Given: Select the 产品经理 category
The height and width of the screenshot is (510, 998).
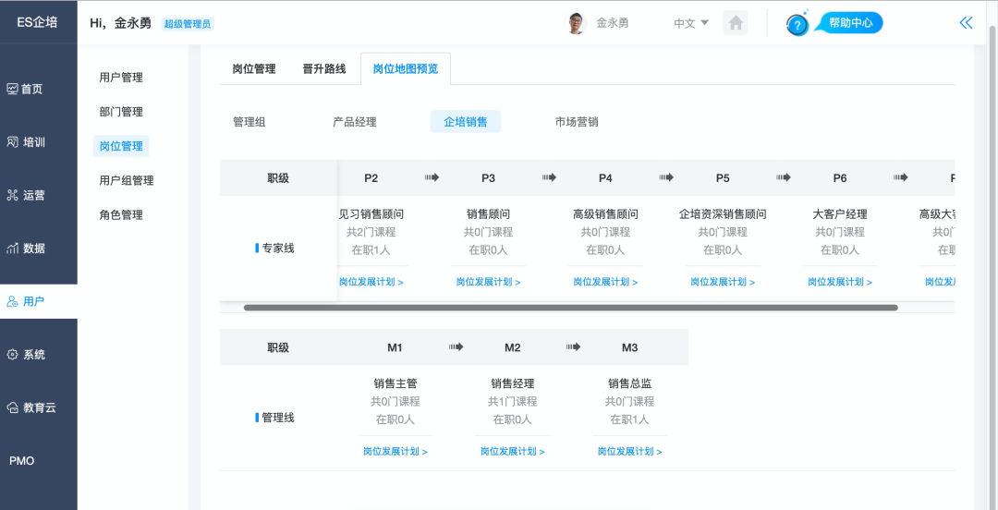Looking at the screenshot, I should [355, 122].
